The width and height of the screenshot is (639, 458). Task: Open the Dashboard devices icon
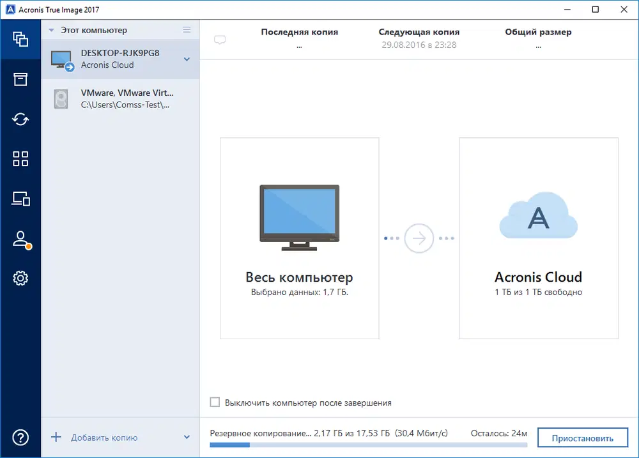20,199
